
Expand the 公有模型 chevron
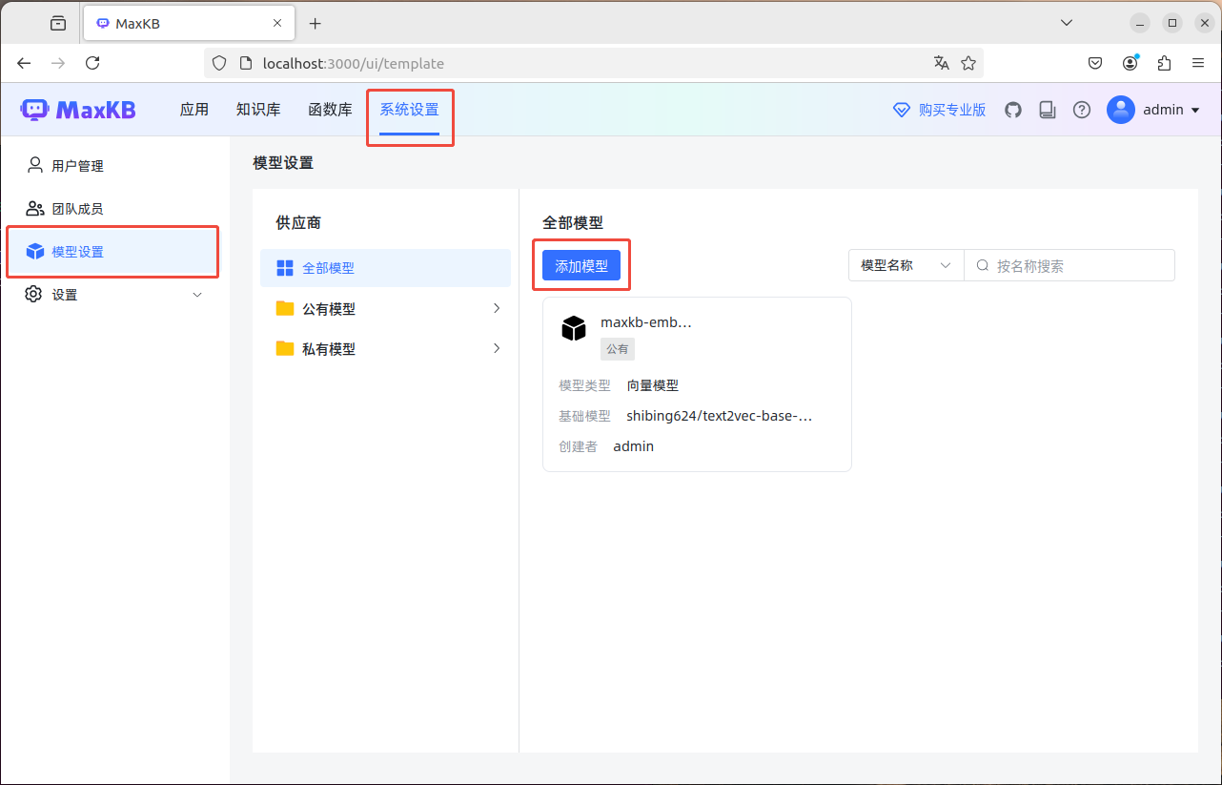pos(496,308)
